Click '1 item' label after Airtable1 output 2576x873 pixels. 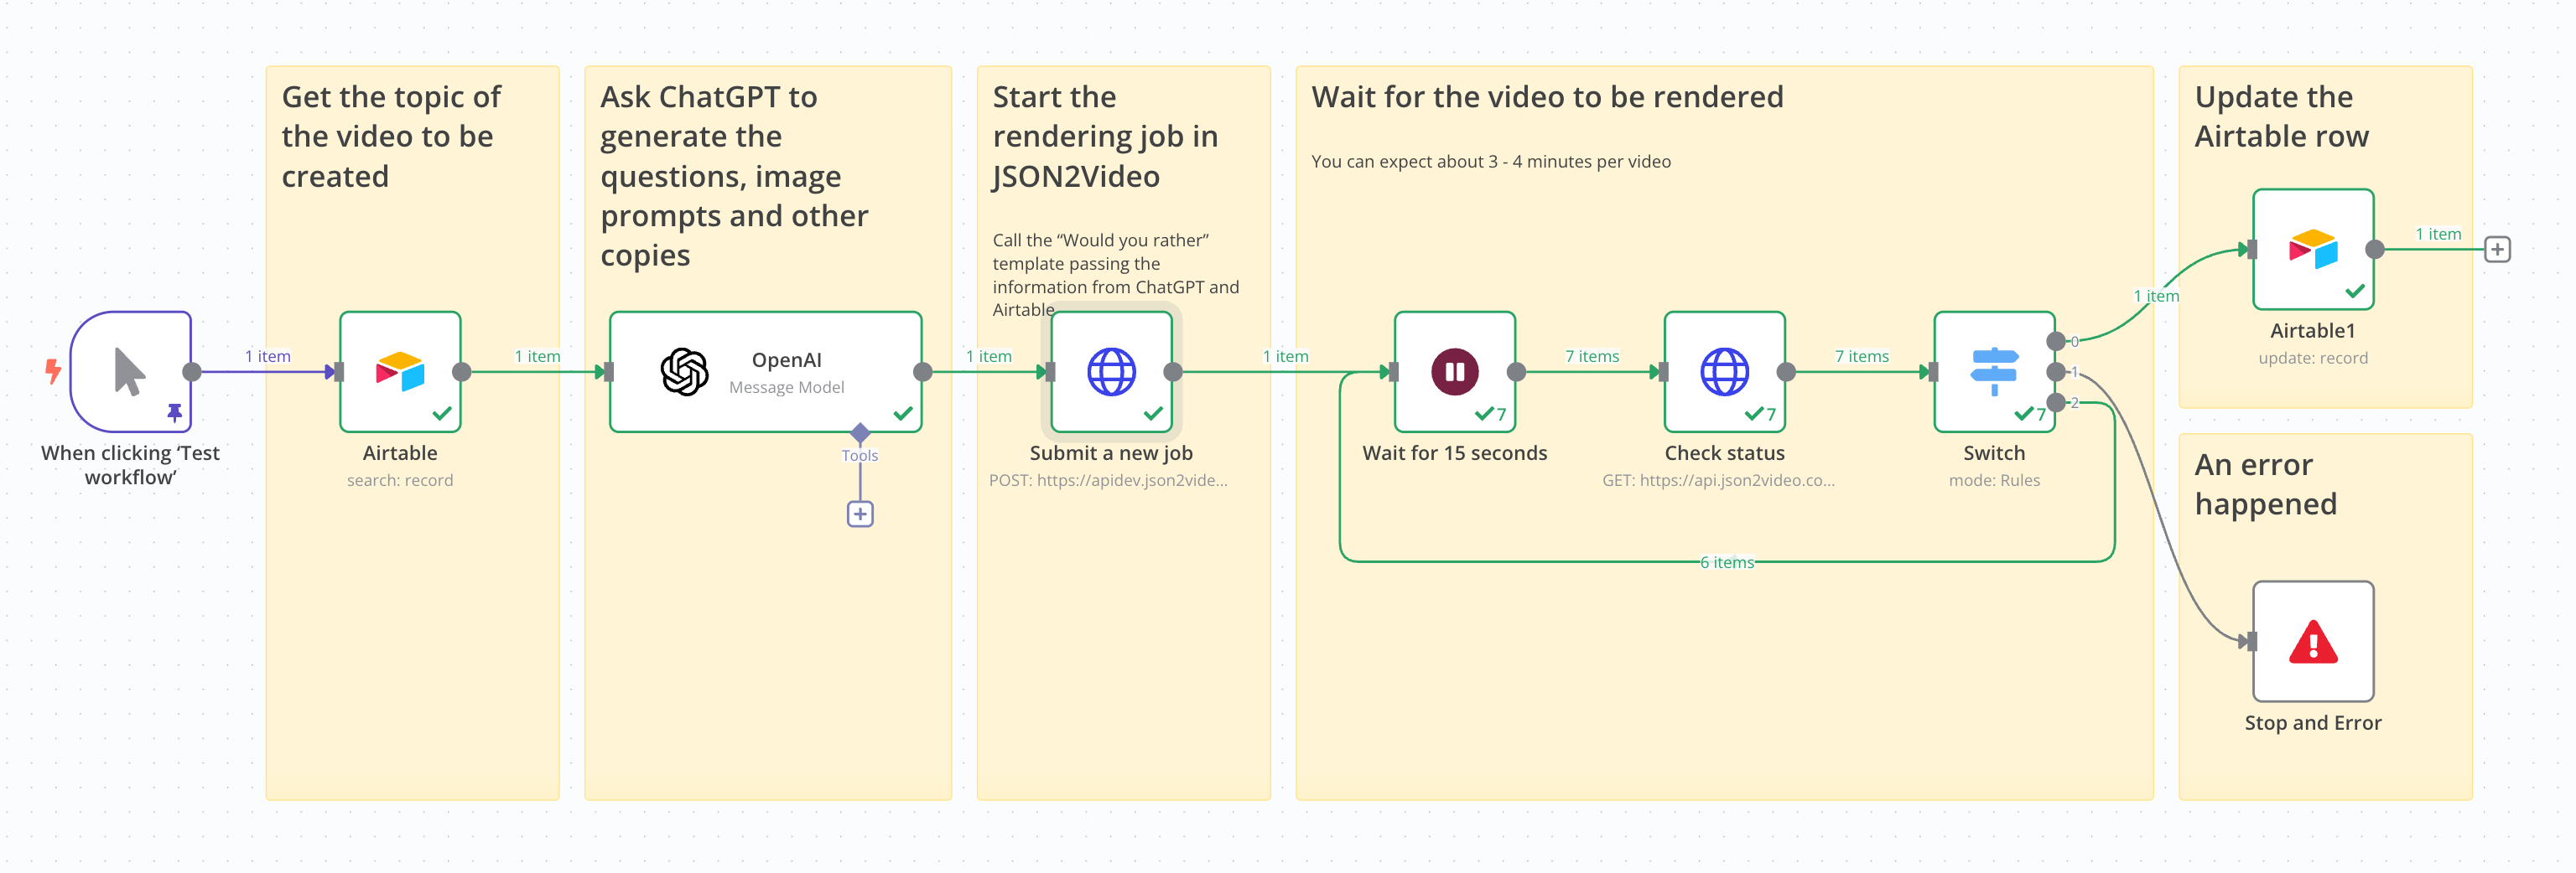pyautogui.click(x=2438, y=234)
